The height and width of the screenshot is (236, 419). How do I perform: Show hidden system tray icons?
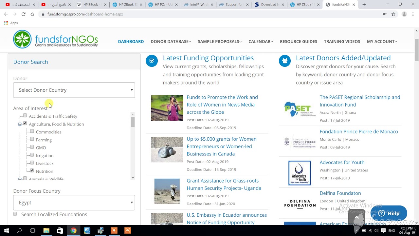357,231
